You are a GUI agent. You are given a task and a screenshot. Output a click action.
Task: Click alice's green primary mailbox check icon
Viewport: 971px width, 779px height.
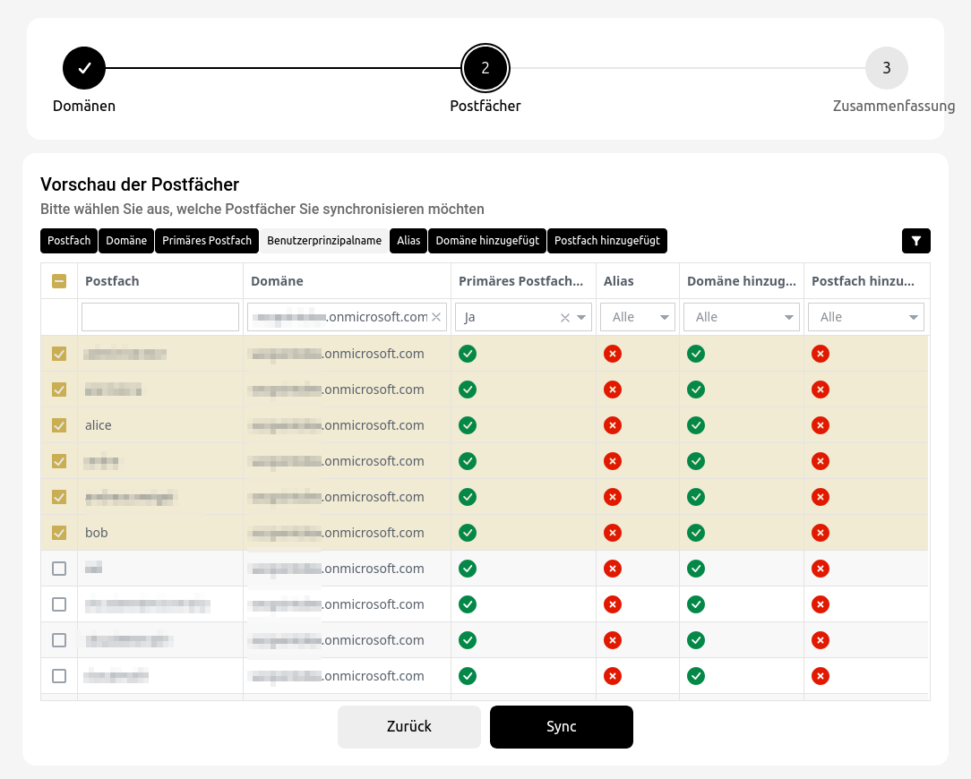(x=468, y=425)
